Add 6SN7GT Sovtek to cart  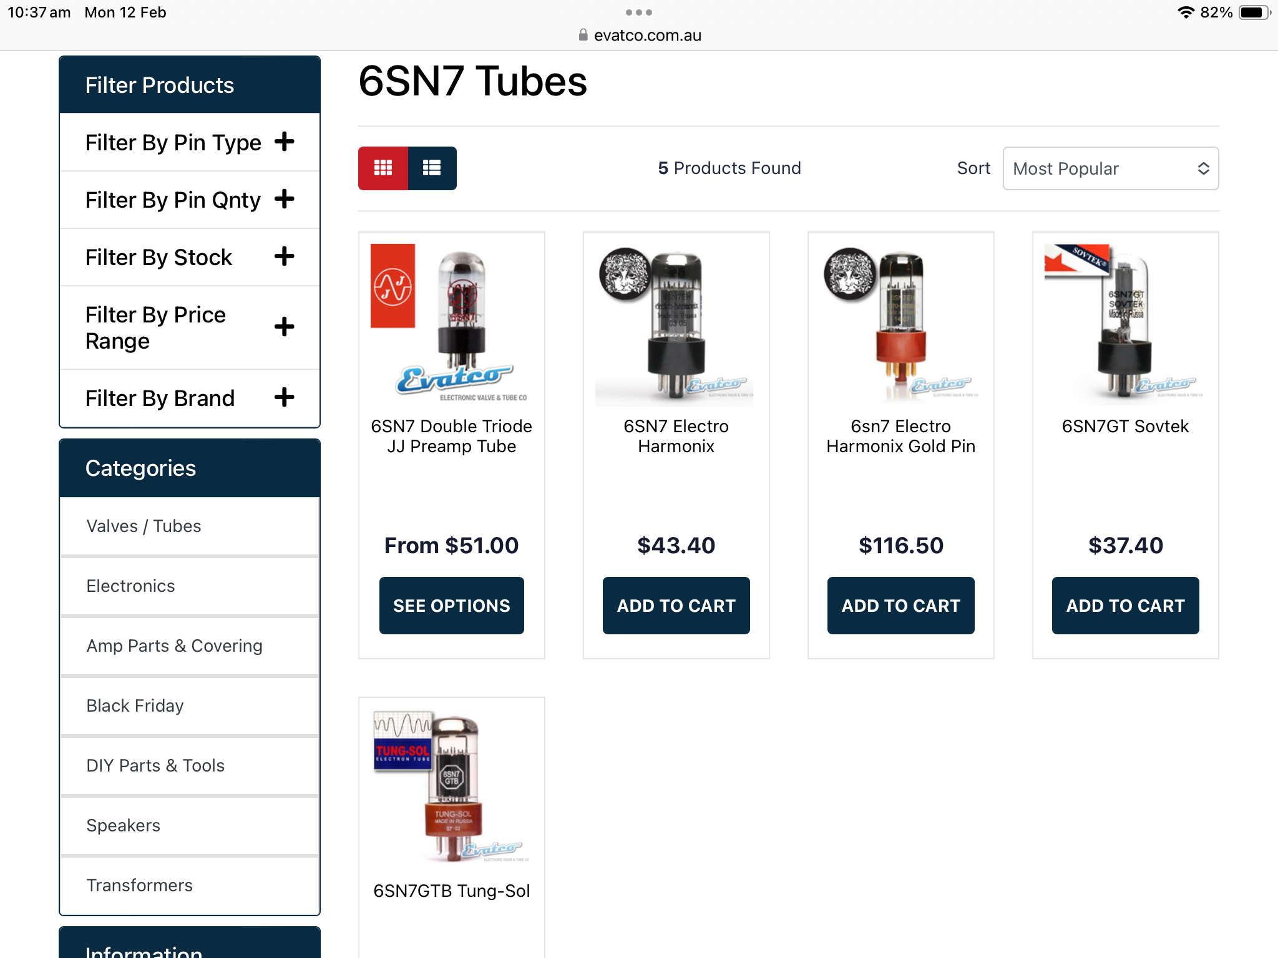pos(1126,606)
